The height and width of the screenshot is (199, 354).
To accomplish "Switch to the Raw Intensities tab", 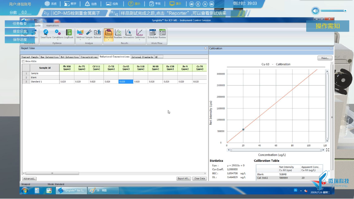I will (x=50, y=57).
